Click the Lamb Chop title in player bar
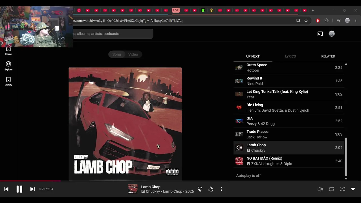Screen dimensions: 361x203 [151, 187]
